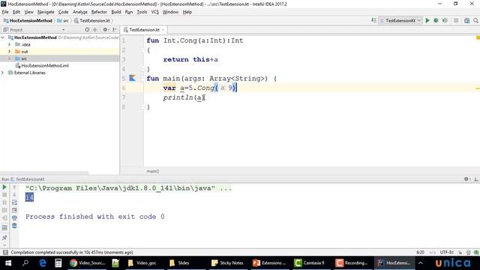
Task: Toggle read-only lock icon in status bar
Action: (460, 252)
